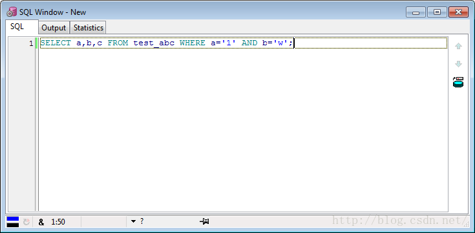475x233 pixels.
Task: Minimize the SQL Window
Action: point(416,12)
